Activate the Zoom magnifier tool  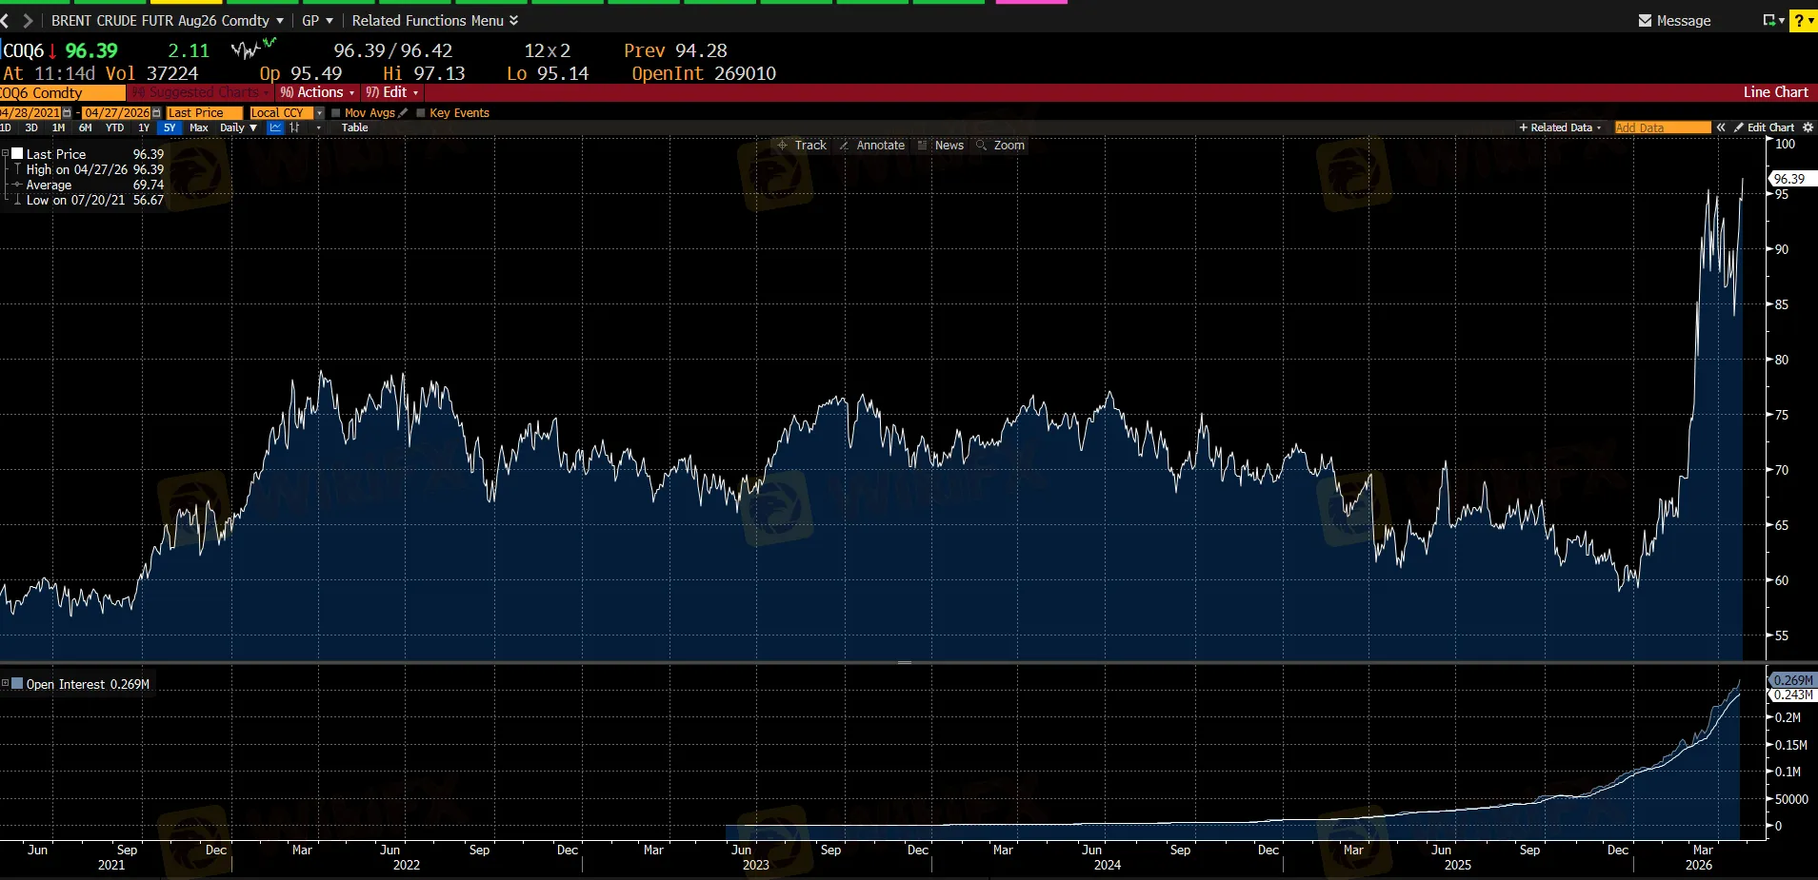[x=1000, y=145]
